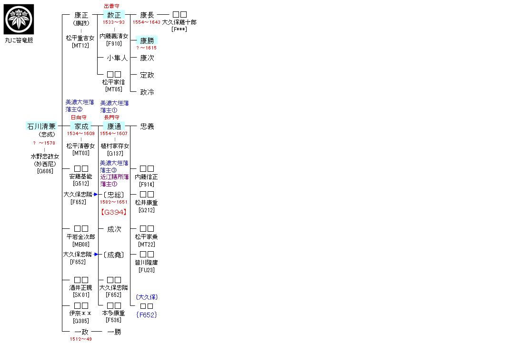Screen dimensions: 509x344
Task: Select the highlighted name 康勝
Action: (147, 40)
